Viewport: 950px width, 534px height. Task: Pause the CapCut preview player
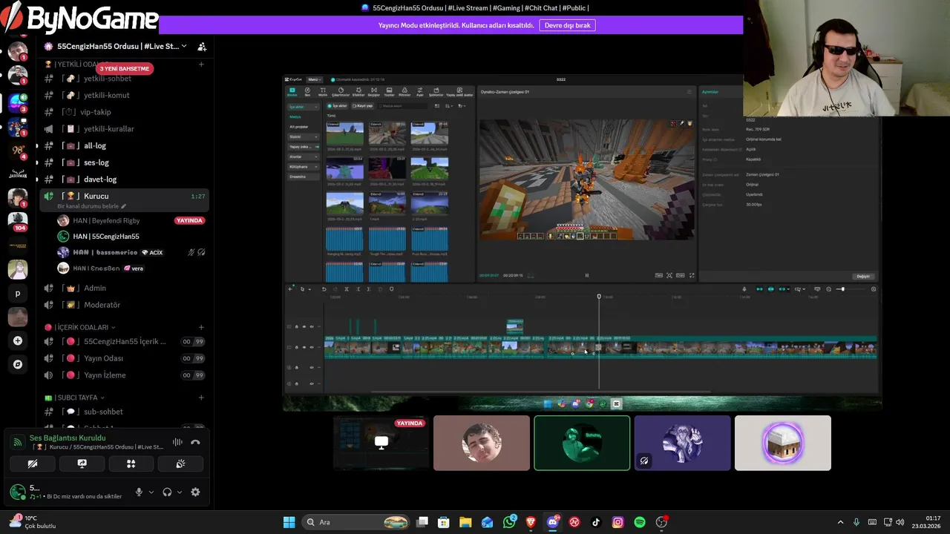586,275
